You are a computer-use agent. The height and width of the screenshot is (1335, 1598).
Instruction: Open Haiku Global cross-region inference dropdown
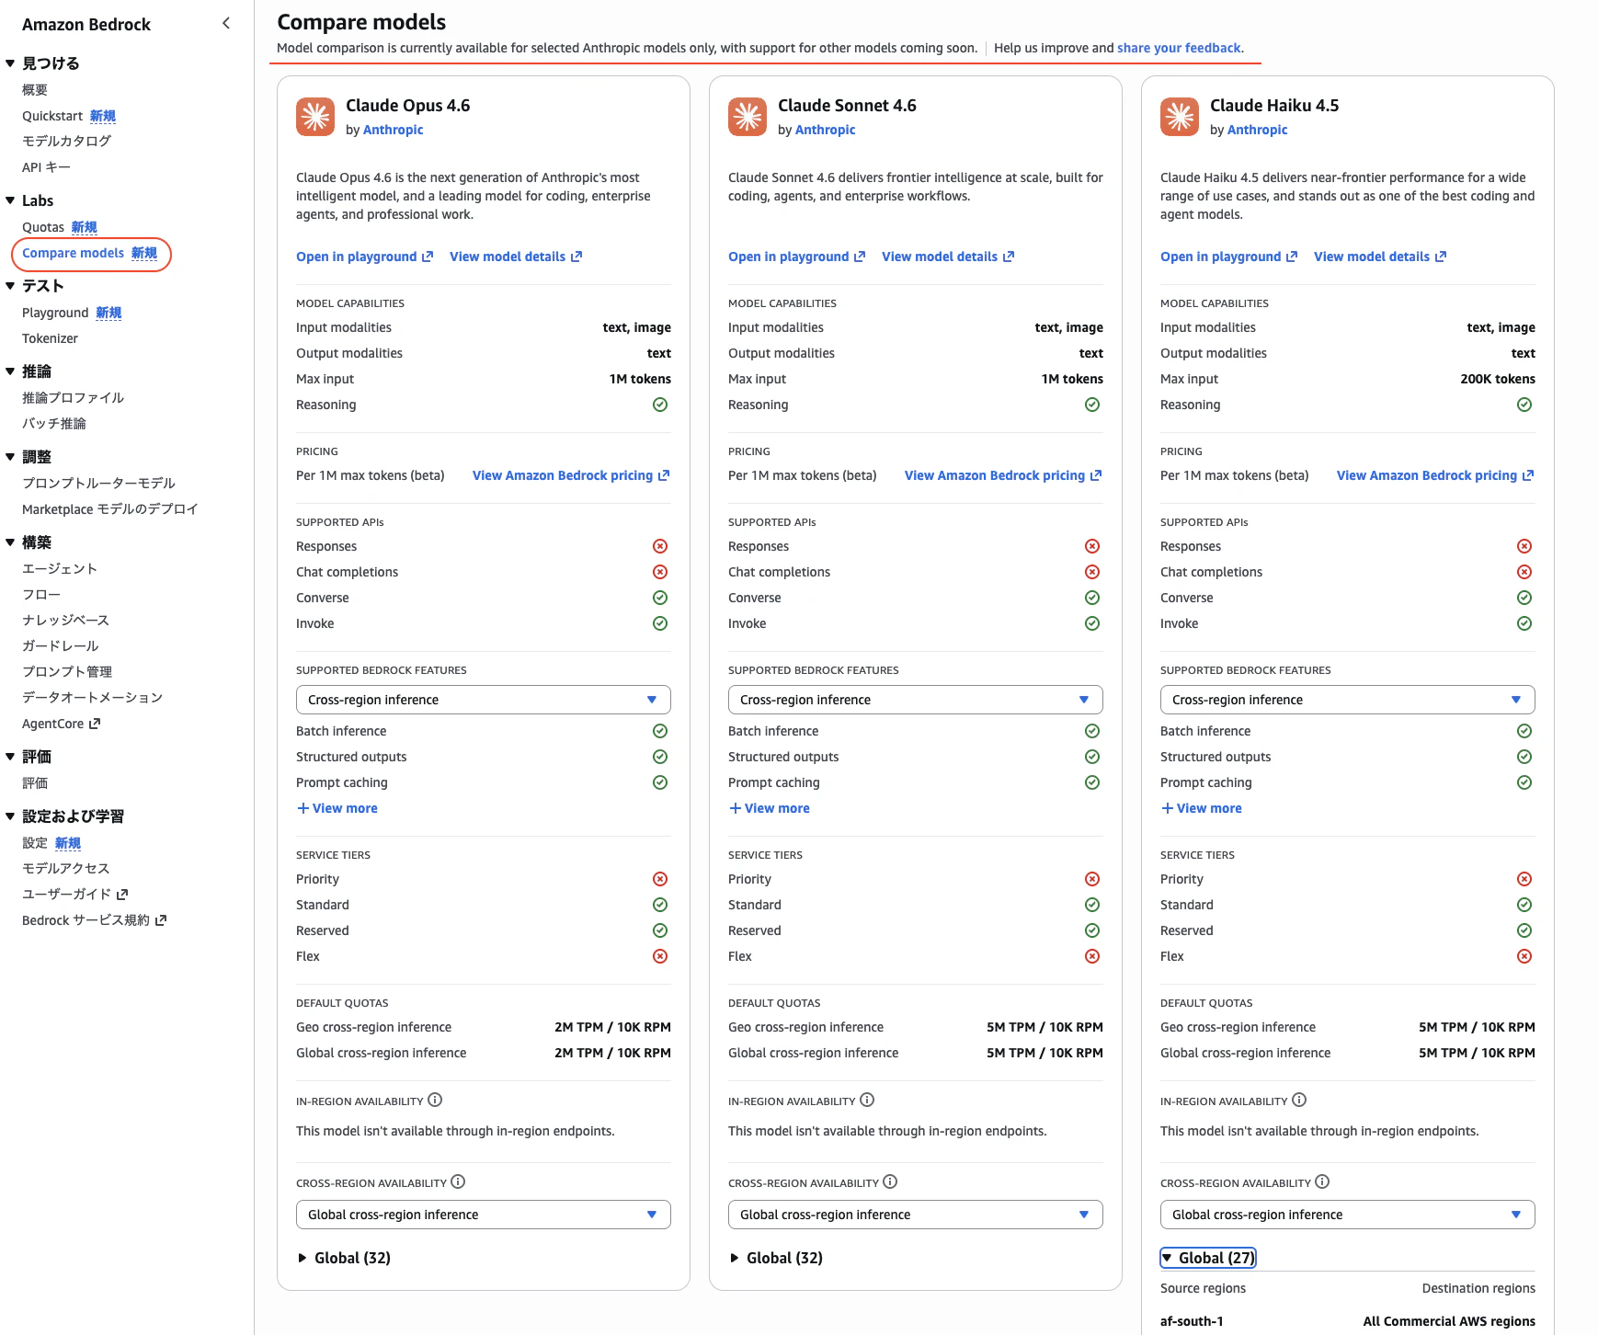pyautogui.click(x=1348, y=1215)
